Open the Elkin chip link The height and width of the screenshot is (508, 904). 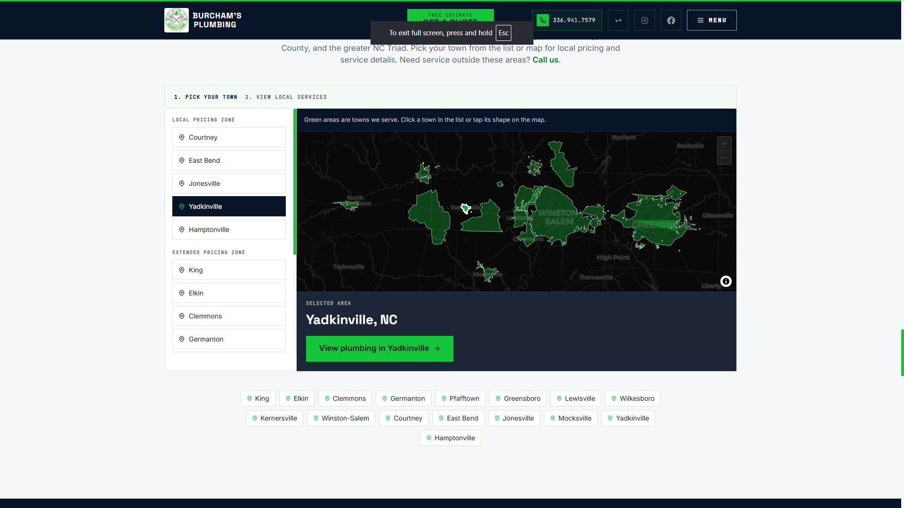[x=297, y=398]
